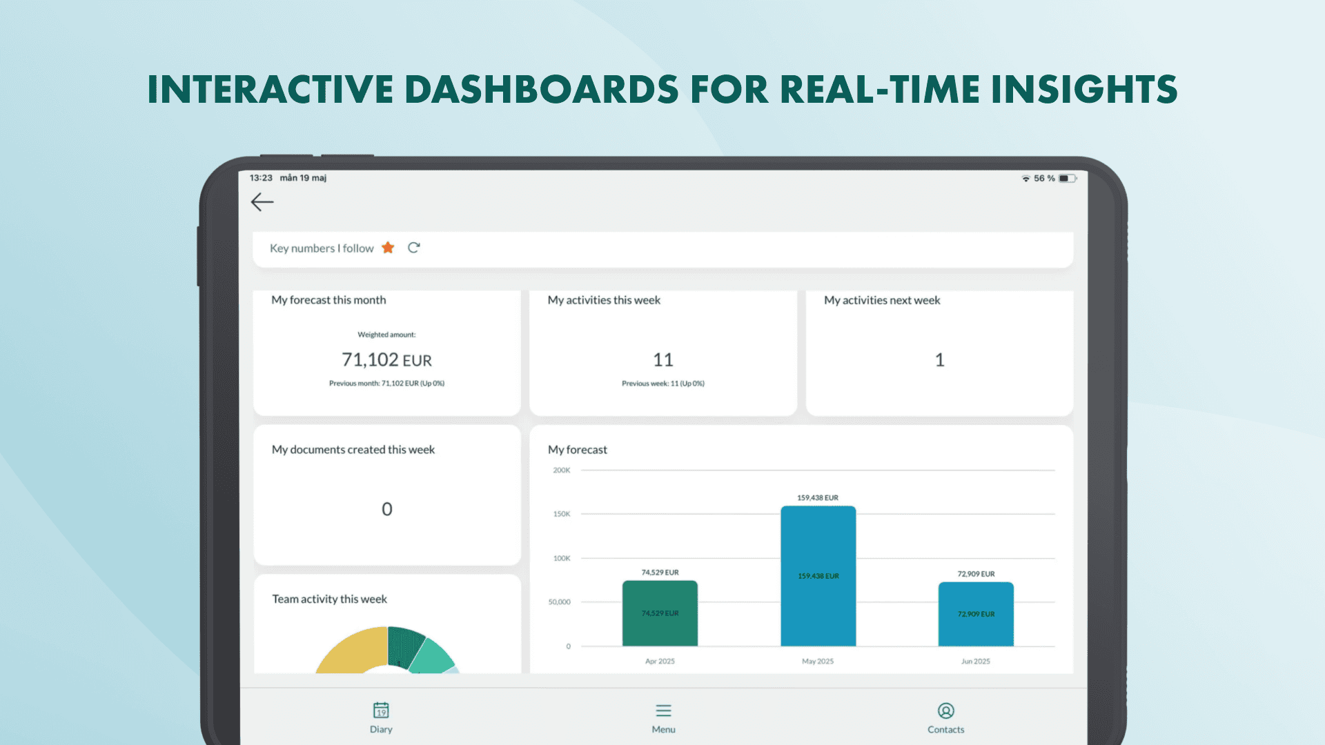This screenshot has width=1325, height=745.
Task: Open My documents created this week card
Action: click(387, 495)
